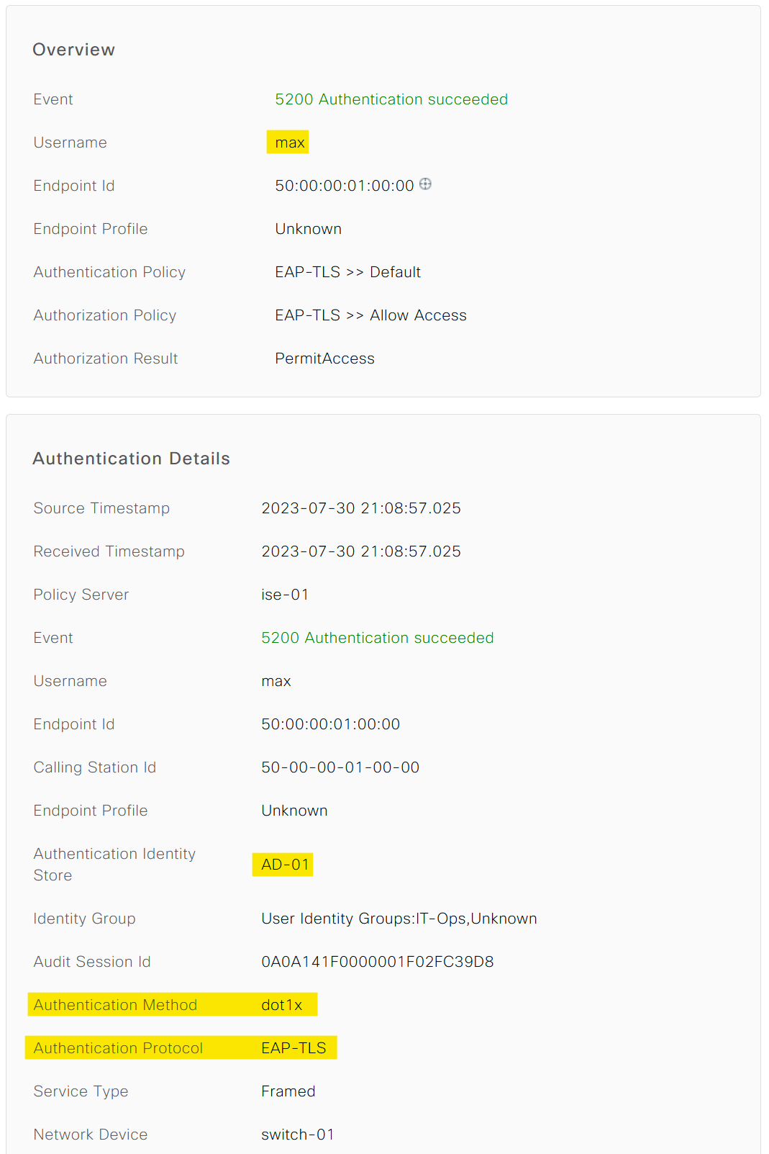Click the Service Type Framed value
This screenshot has width=769, height=1154.
click(x=288, y=1091)
